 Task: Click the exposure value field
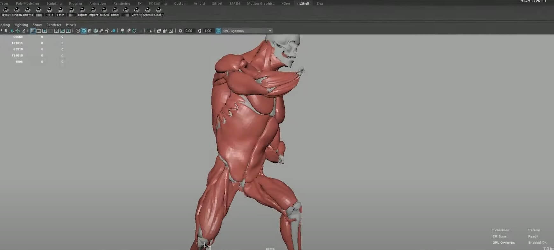pos(189,31)
